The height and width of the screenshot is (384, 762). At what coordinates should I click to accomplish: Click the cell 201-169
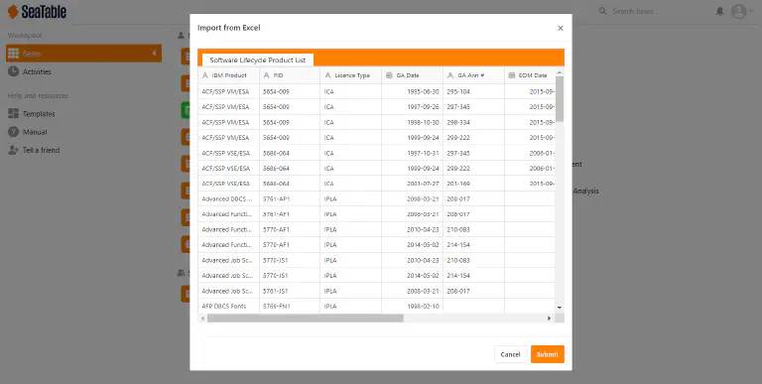[x=473, y=184]
